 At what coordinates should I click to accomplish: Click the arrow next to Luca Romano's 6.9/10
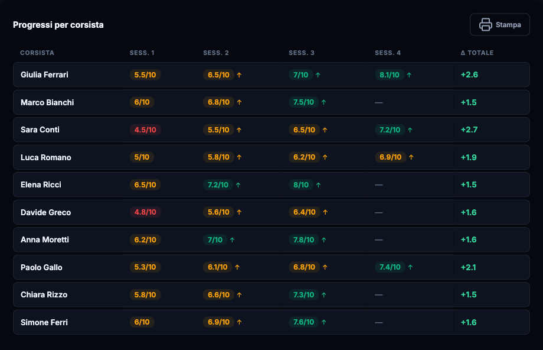click(x=411, y=157)
